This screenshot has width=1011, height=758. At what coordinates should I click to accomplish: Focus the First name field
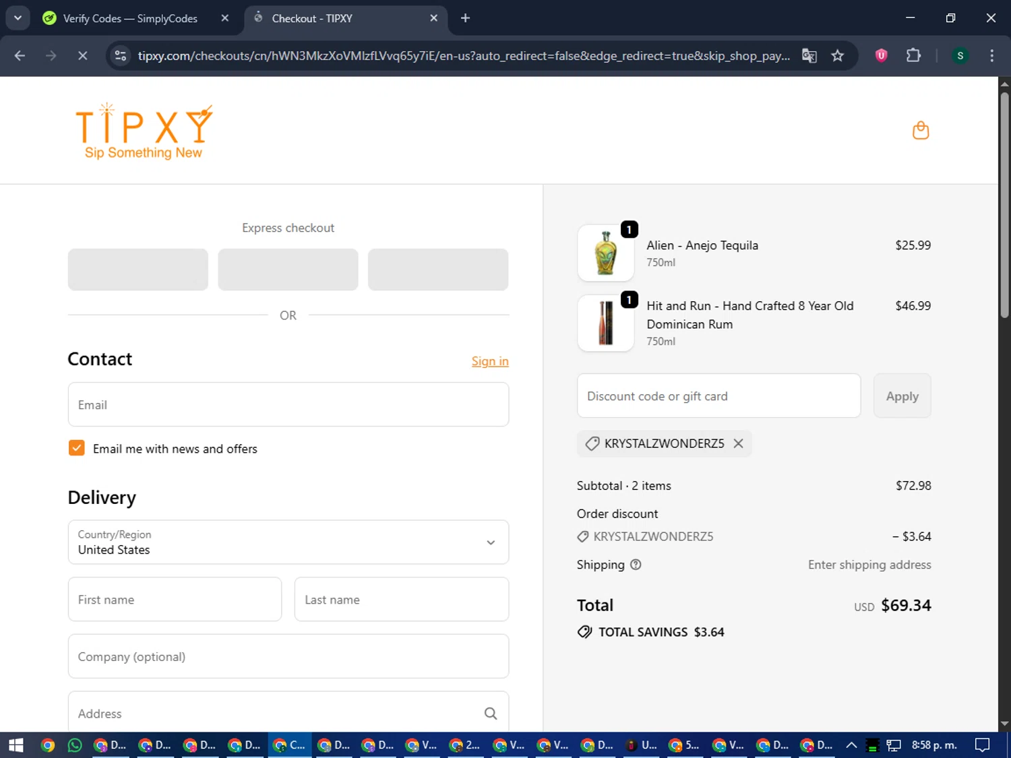[x=175, y=599]
